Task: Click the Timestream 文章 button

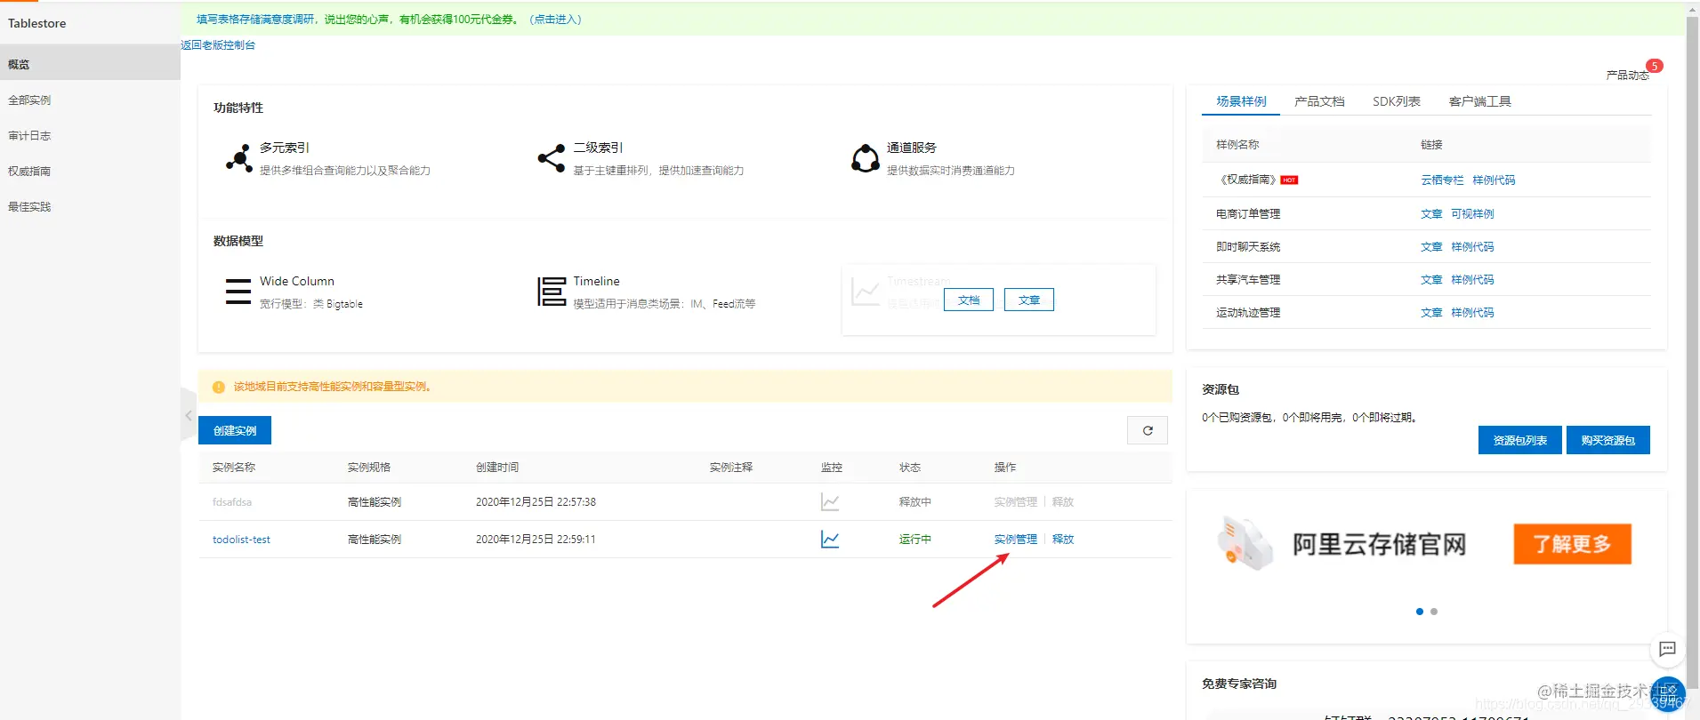Action: click(x=1029, y=300)
